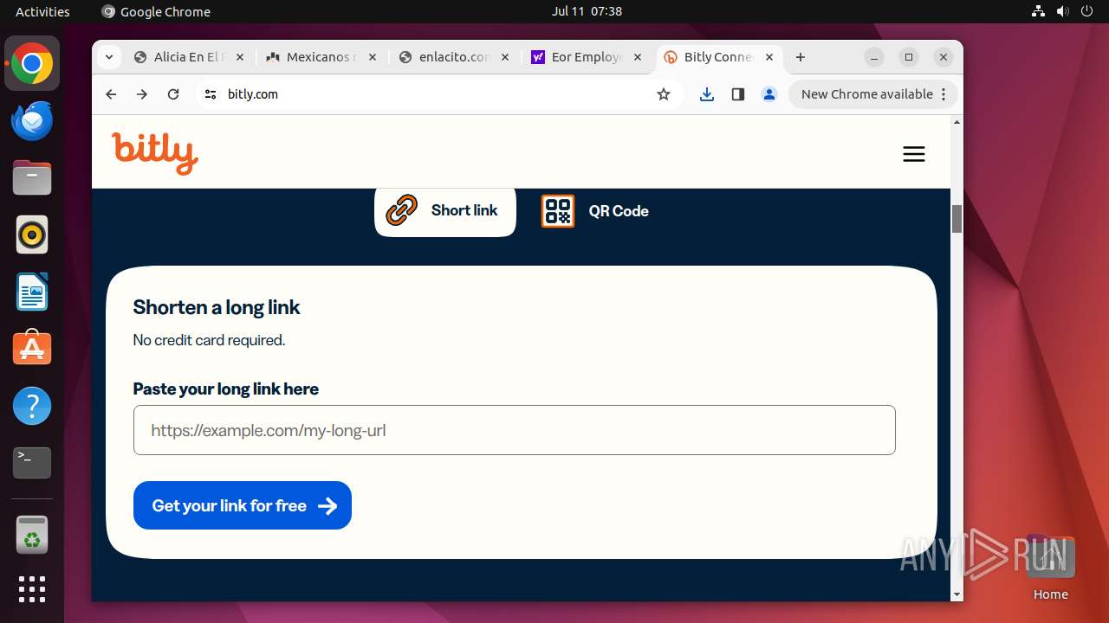Open Trash from dock
Image resolution: width=1109 pixels, height=623 pixels.
click(32, 535)
